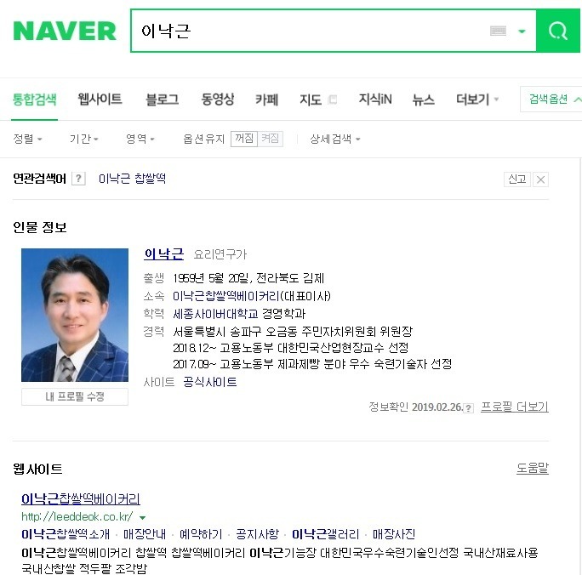
Task: Open the 기간 period dropdown
Action: (84, 139)
